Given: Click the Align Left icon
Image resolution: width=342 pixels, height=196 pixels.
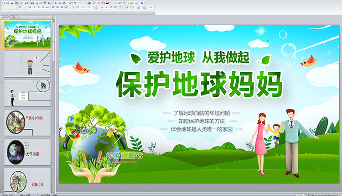Looking at the screenshot, I should 53,7.
